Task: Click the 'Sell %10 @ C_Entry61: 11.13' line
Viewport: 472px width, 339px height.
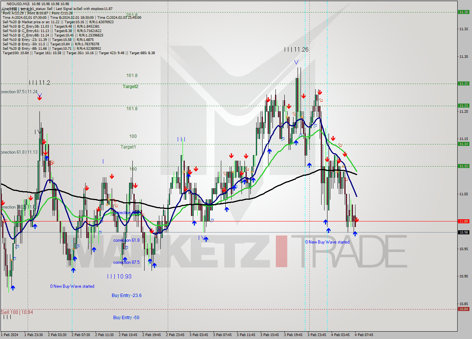Action: pos(52,31)
